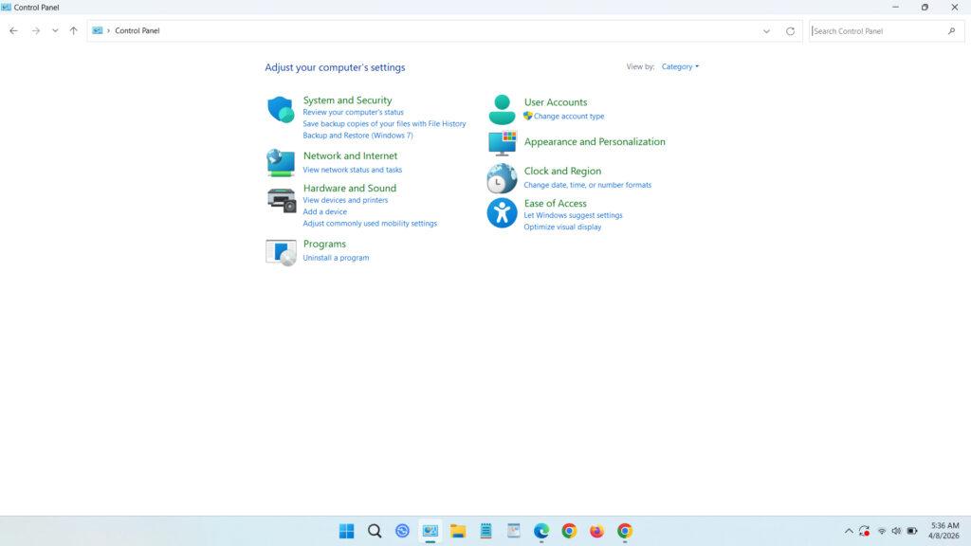
Task: Open Uninstall a program link
Action: coord(336,257)
